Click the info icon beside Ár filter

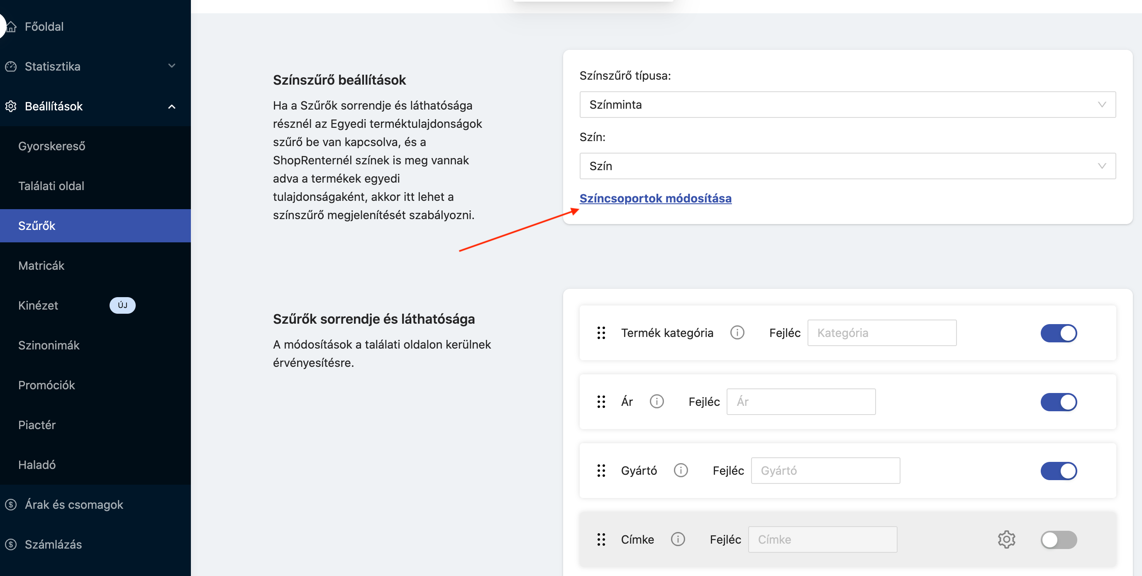(x=656, y=401)
